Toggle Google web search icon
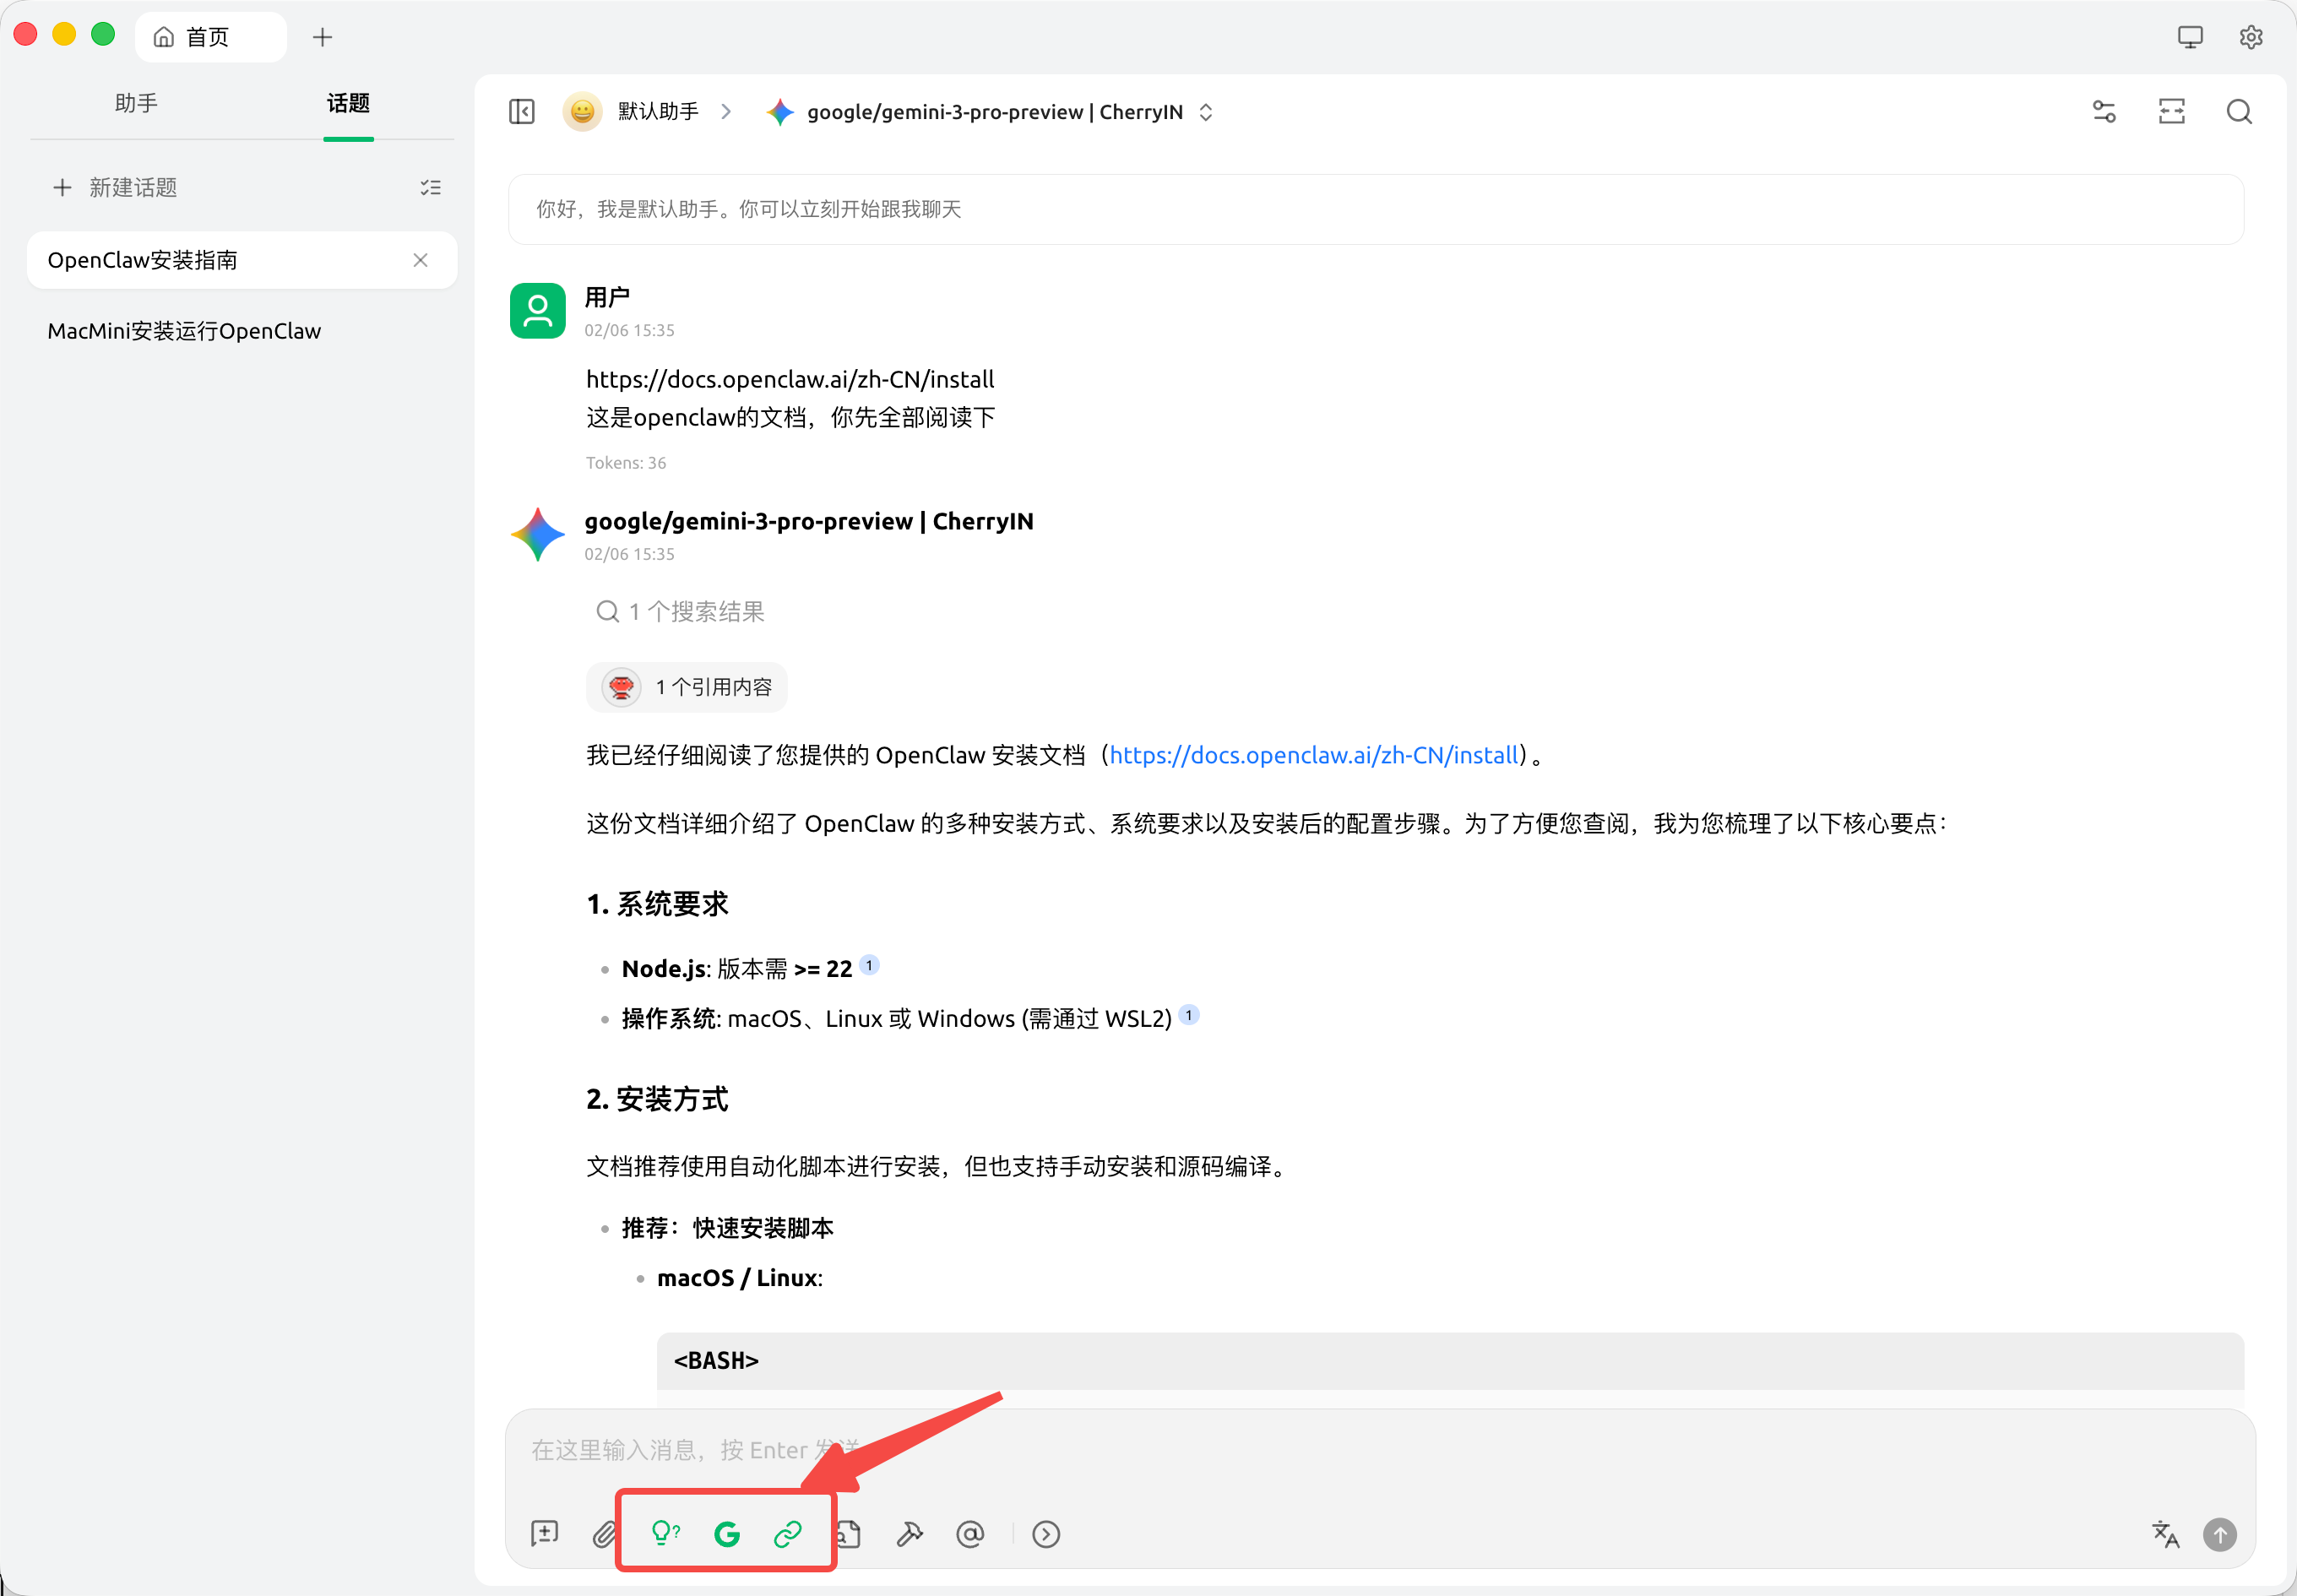The image size is (2297, 1596). click(727, 1533)
